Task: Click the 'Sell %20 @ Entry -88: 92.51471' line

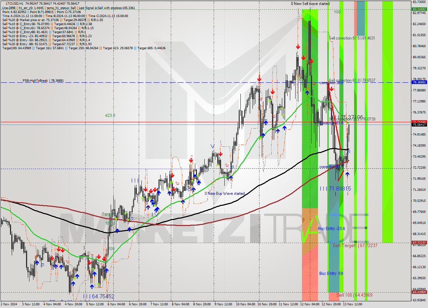Action: (x=47, y=44)
